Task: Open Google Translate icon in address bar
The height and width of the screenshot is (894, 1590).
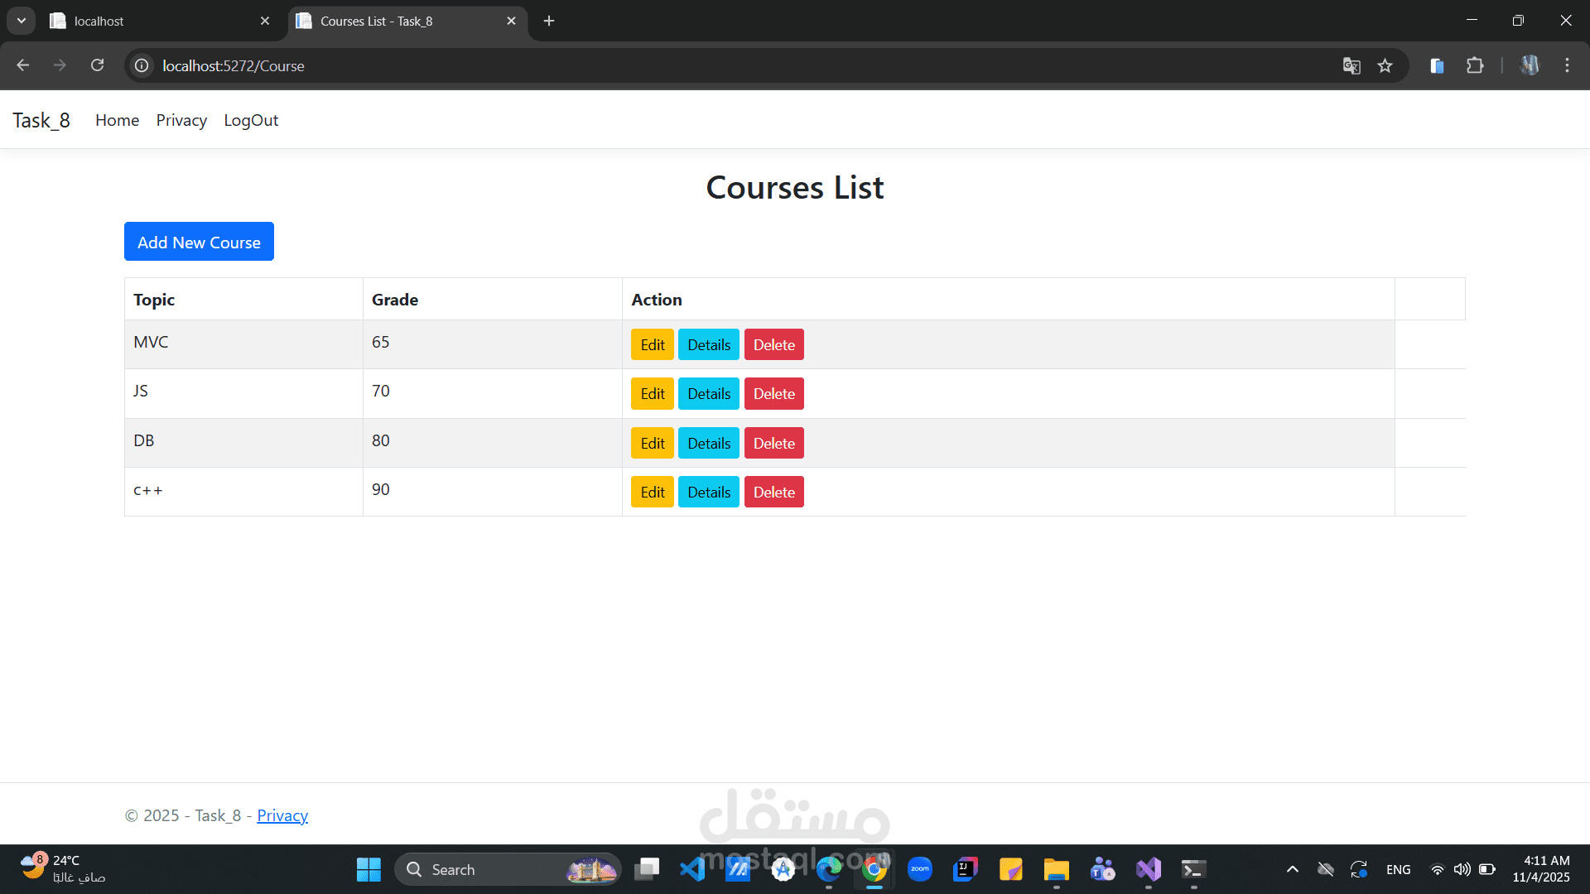Action: tap(1351, 65)
